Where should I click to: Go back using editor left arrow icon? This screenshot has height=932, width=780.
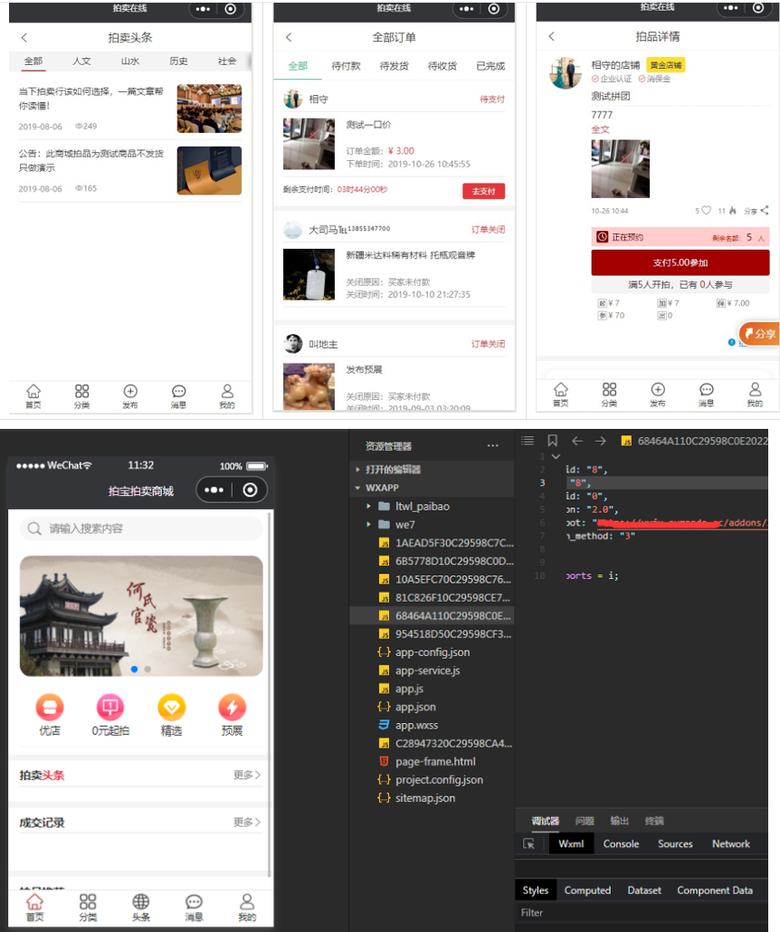[x=576, y=441]
